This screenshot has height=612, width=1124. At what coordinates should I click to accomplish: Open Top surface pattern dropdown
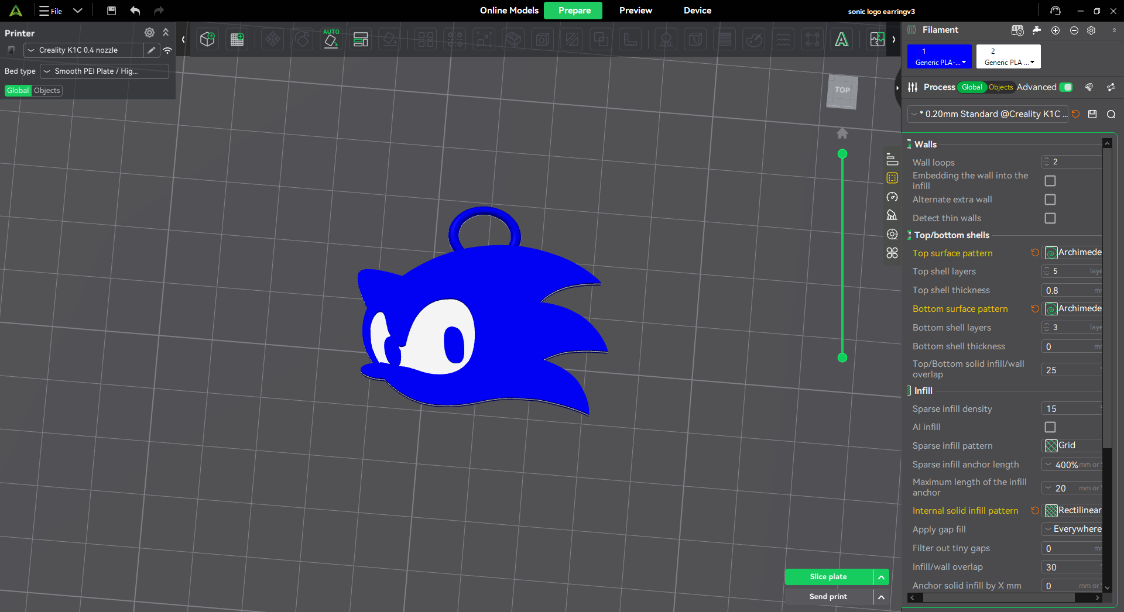[x=1073, y=253]
